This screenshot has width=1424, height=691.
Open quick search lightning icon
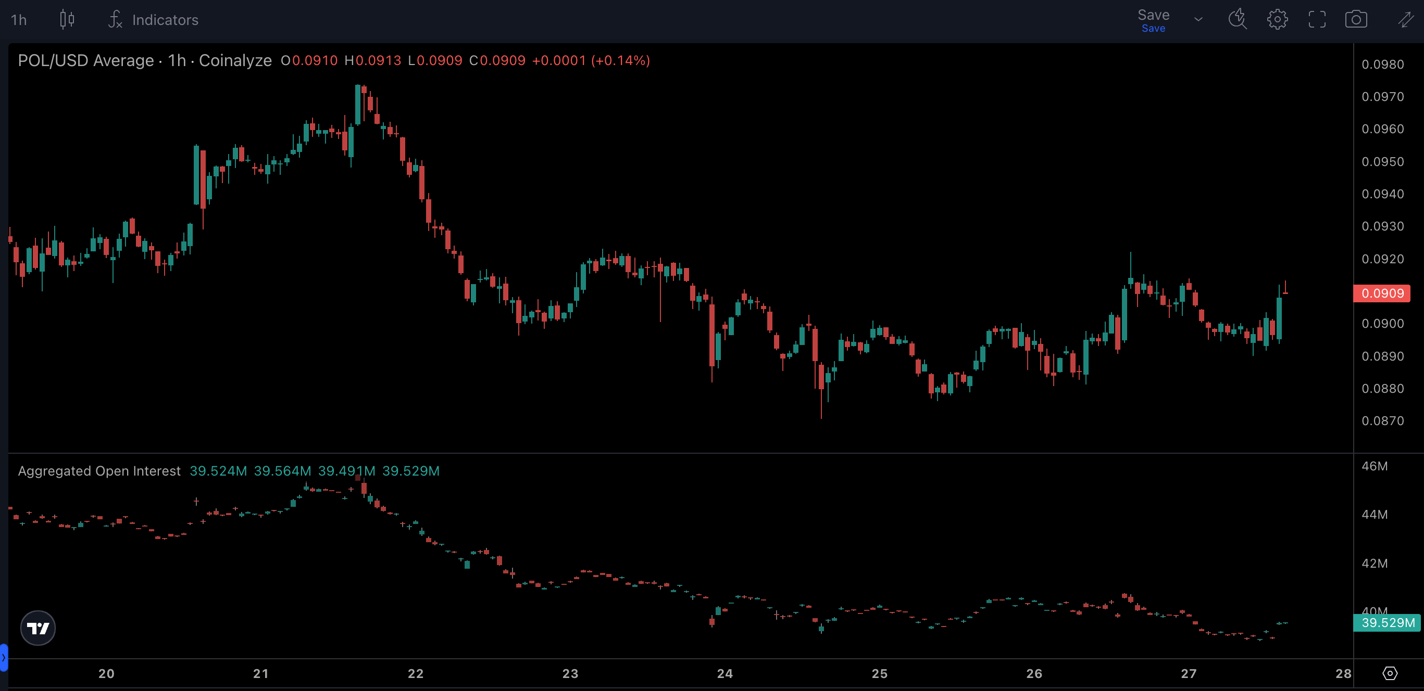click(1237, 20)
